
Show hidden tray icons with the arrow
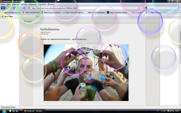[x=161, y=111]
